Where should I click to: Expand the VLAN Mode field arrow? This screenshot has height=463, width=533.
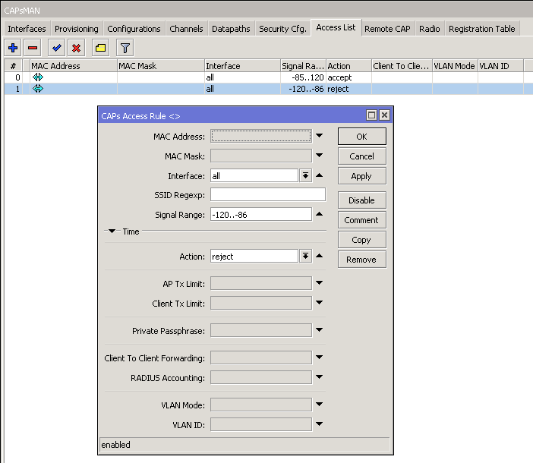coord(320,405)
